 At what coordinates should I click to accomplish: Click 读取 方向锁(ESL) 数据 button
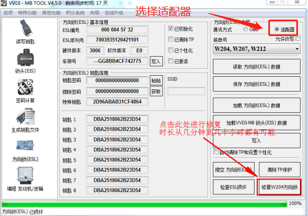(257, 67)
